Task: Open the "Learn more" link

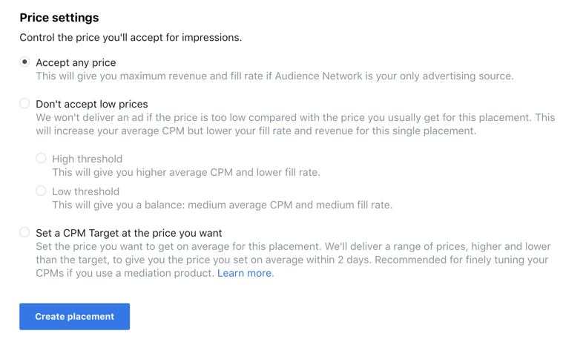Action: [x=244, y=273]
